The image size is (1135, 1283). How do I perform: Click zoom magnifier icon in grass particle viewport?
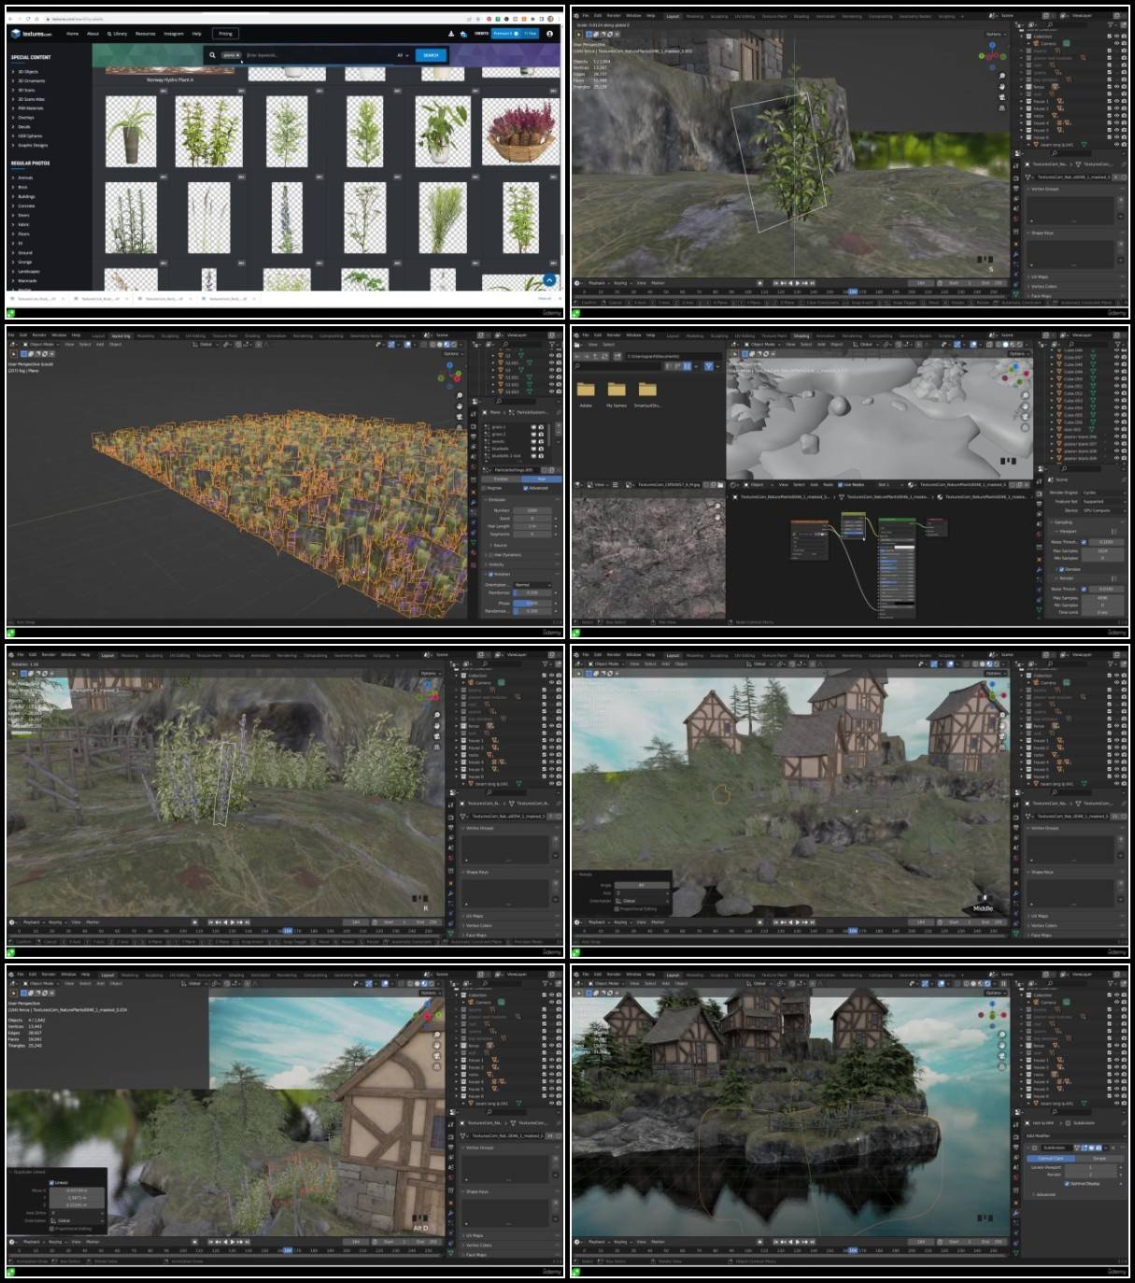point(460,396)
